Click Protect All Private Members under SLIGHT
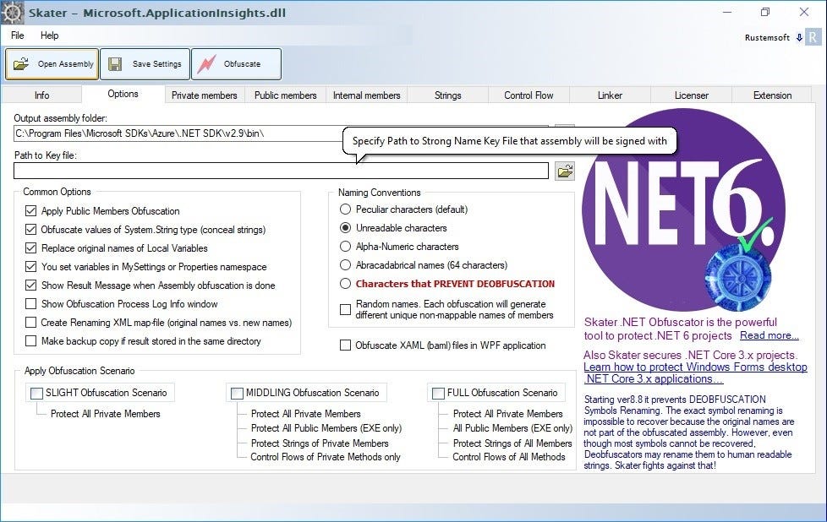827x522 pixels. 106,414
